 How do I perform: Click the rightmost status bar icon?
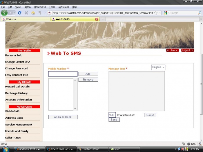[200, 144]
